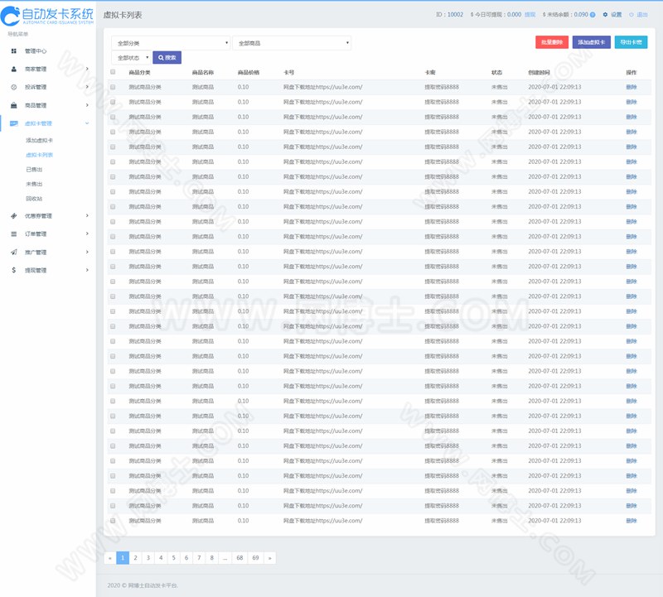Viewport: 663px width, 597px height.
Task: Jump to last page 69
Action: tap(255, 558)
